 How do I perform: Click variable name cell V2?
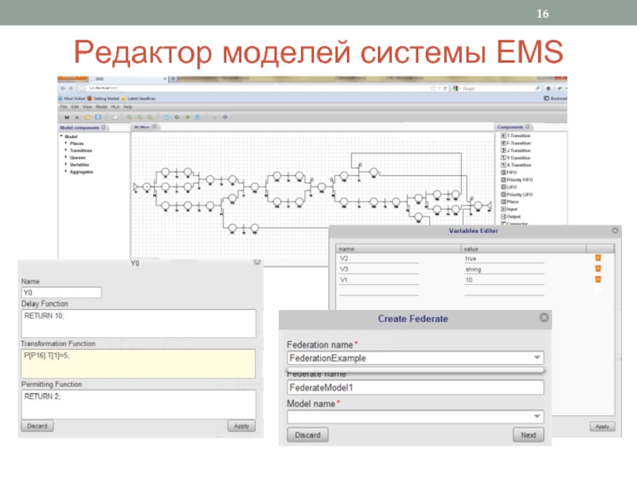coord(379,258)
